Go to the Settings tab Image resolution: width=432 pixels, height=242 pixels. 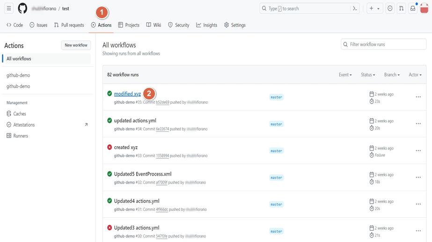pyautogui.click(x=234, y=25)
